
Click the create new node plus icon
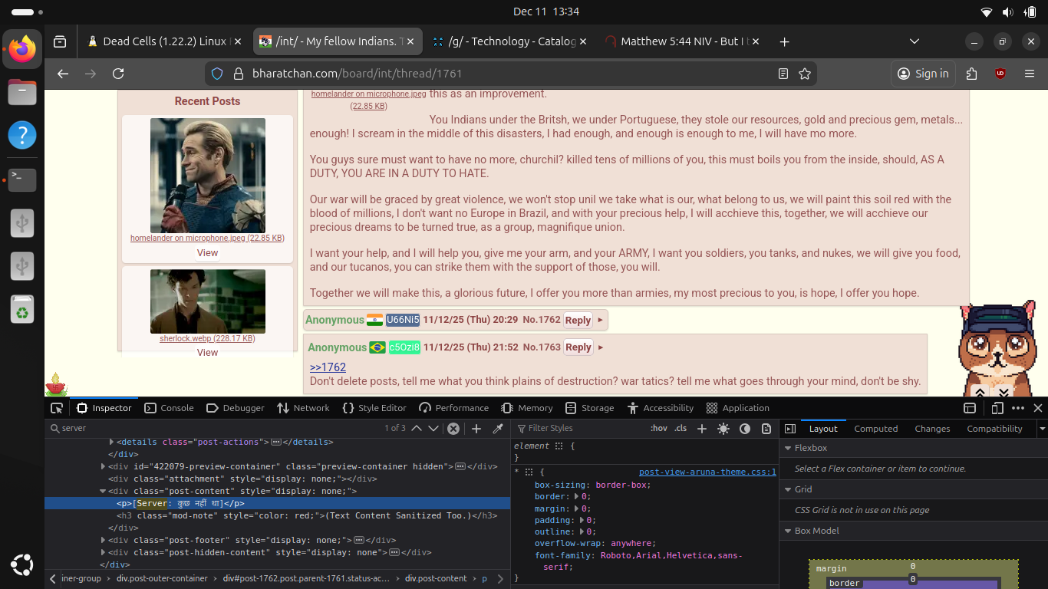[476, 429]
